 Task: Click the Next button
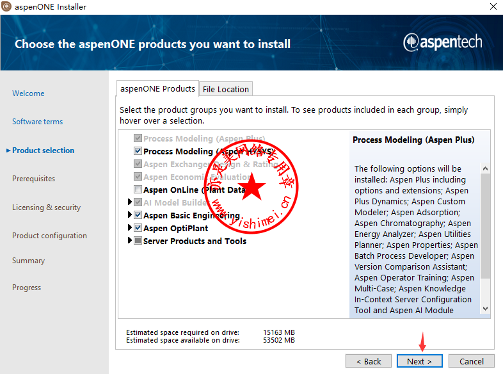click(420, 361)
